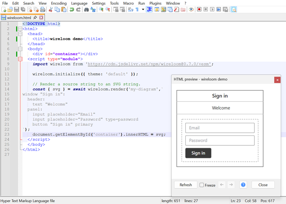Toggle Show All Characters pilcrow icon

137,10
